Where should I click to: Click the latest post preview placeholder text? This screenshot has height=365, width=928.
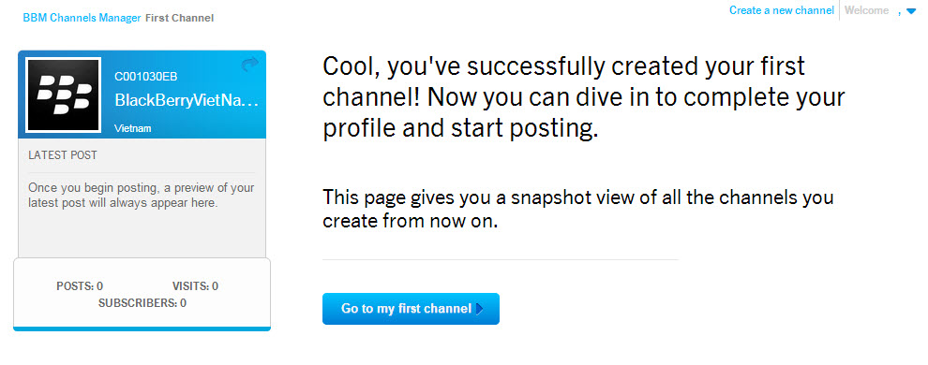tap(142, 196)
